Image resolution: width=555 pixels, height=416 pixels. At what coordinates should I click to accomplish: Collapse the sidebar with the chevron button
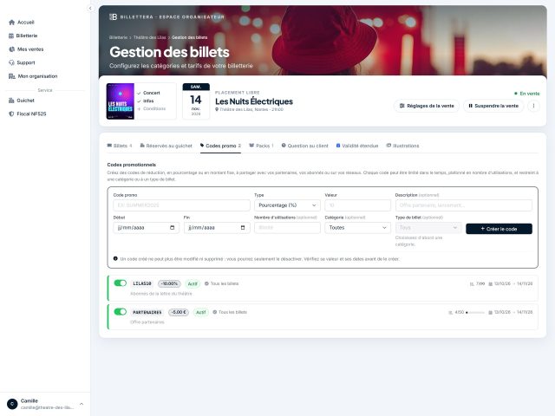point(90,8)
